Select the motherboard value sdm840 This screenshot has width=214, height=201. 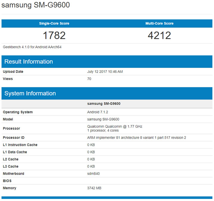pos(93,174)
